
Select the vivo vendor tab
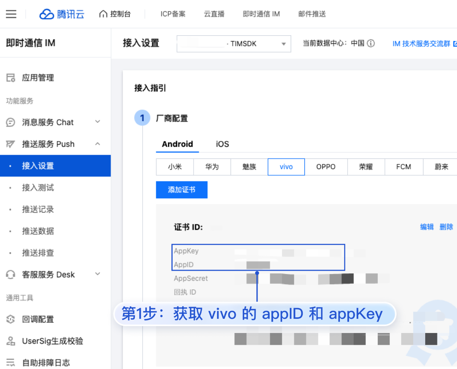click(x=286, y=167)
